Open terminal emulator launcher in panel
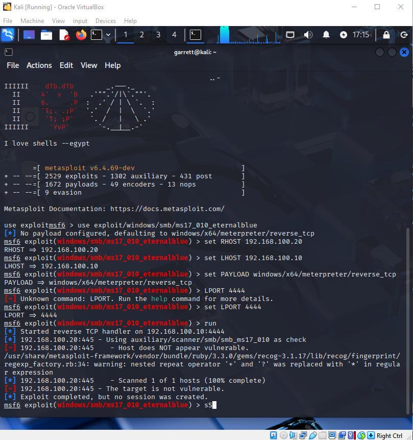The image size is (413, 440). coord(96,35)
